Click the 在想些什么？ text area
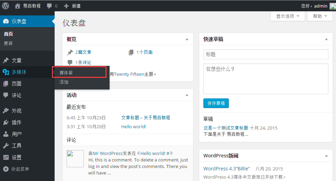 [x=266, y=79]
